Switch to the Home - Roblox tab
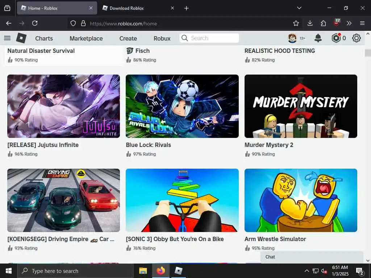Viewport: 371px width, 278px height. pos(57,8)
